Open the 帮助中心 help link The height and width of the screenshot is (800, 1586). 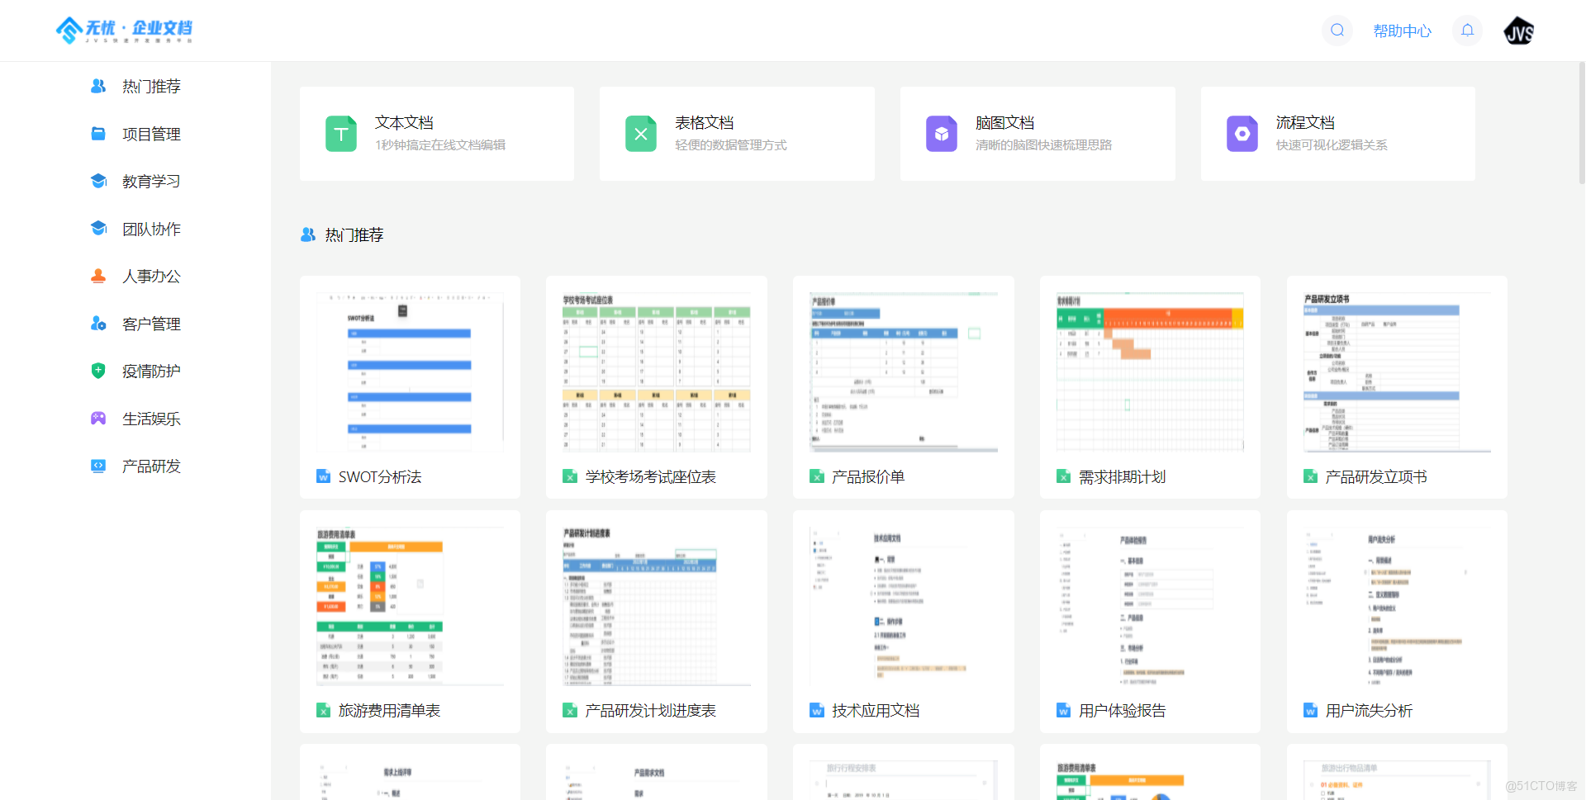1402,31
